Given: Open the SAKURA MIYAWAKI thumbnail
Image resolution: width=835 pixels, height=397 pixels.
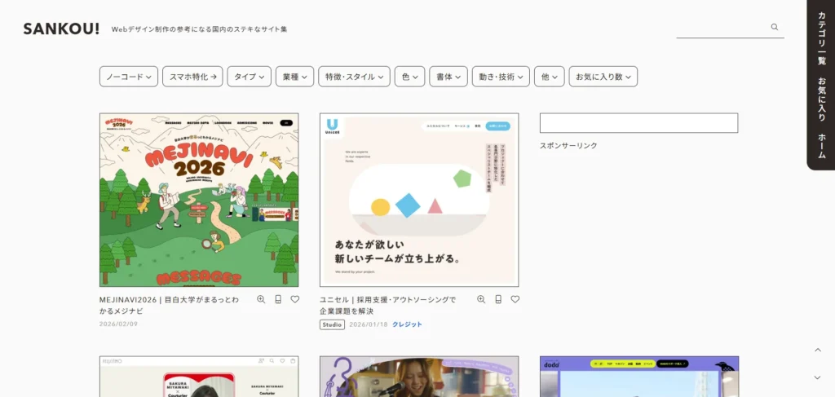Looking at the screenshot, I should 199,377.
